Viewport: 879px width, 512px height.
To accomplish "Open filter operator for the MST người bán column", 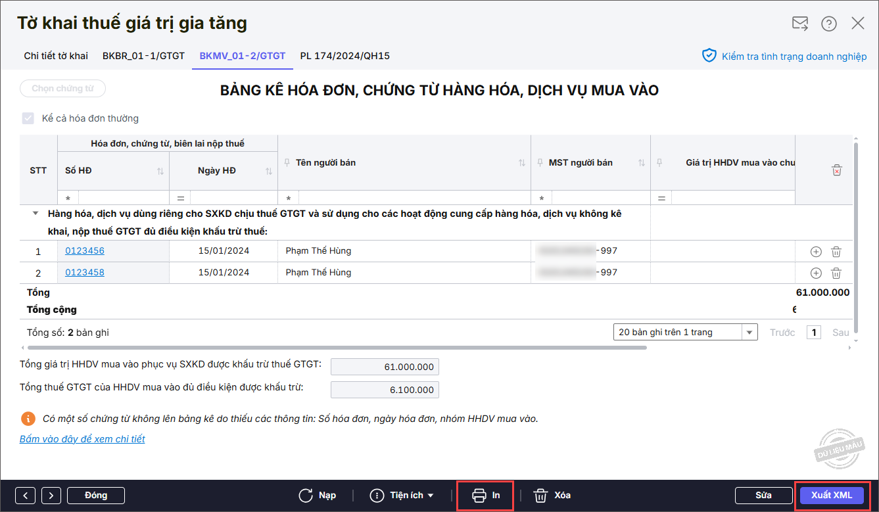I will pos(542,198).
